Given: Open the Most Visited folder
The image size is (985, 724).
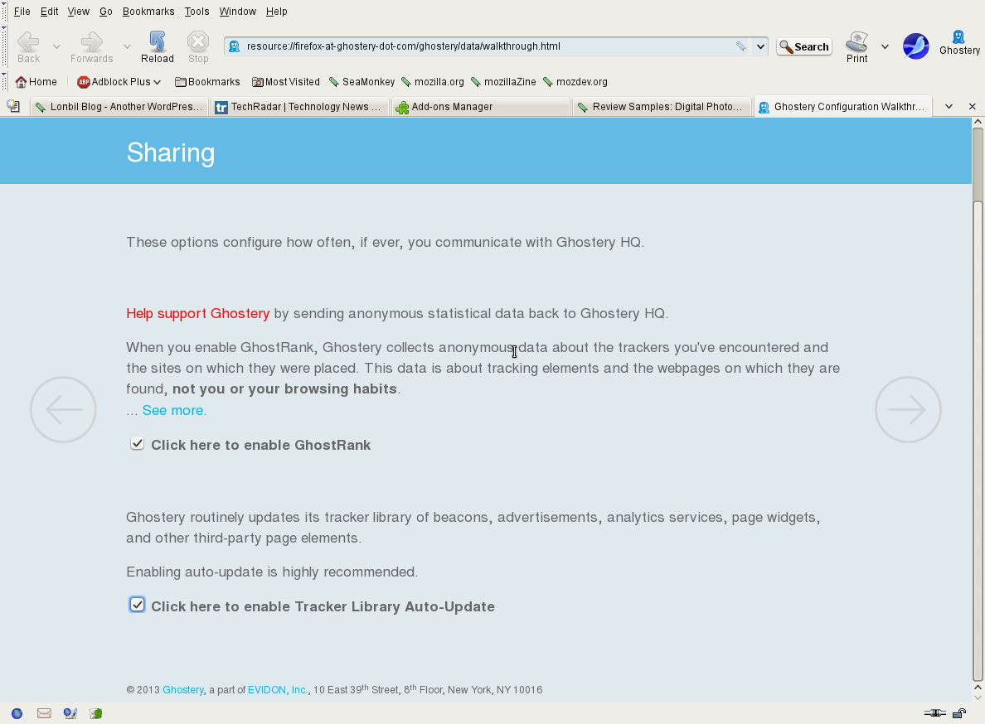Looking at the screenshot, I should (x=286, y=81).
